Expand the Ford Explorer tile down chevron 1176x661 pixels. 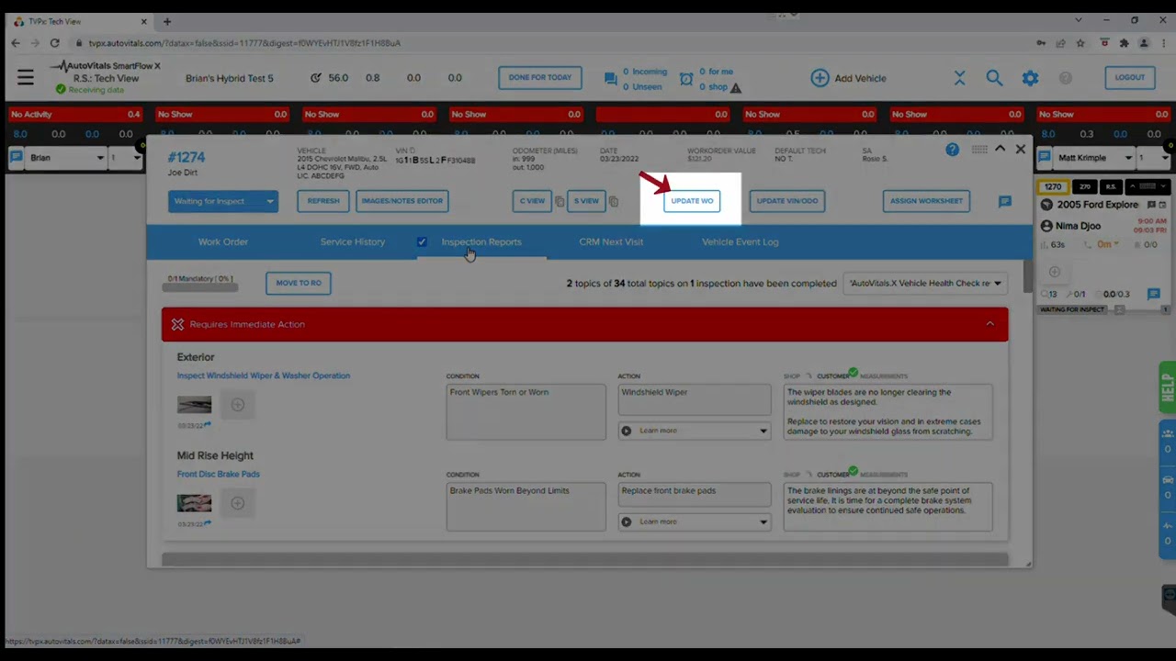[1162, 186]
